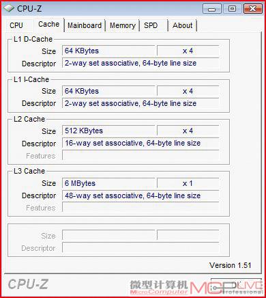Click the L1 D-Cache group label
Viewport: 266px width, 298px height.
33,39
